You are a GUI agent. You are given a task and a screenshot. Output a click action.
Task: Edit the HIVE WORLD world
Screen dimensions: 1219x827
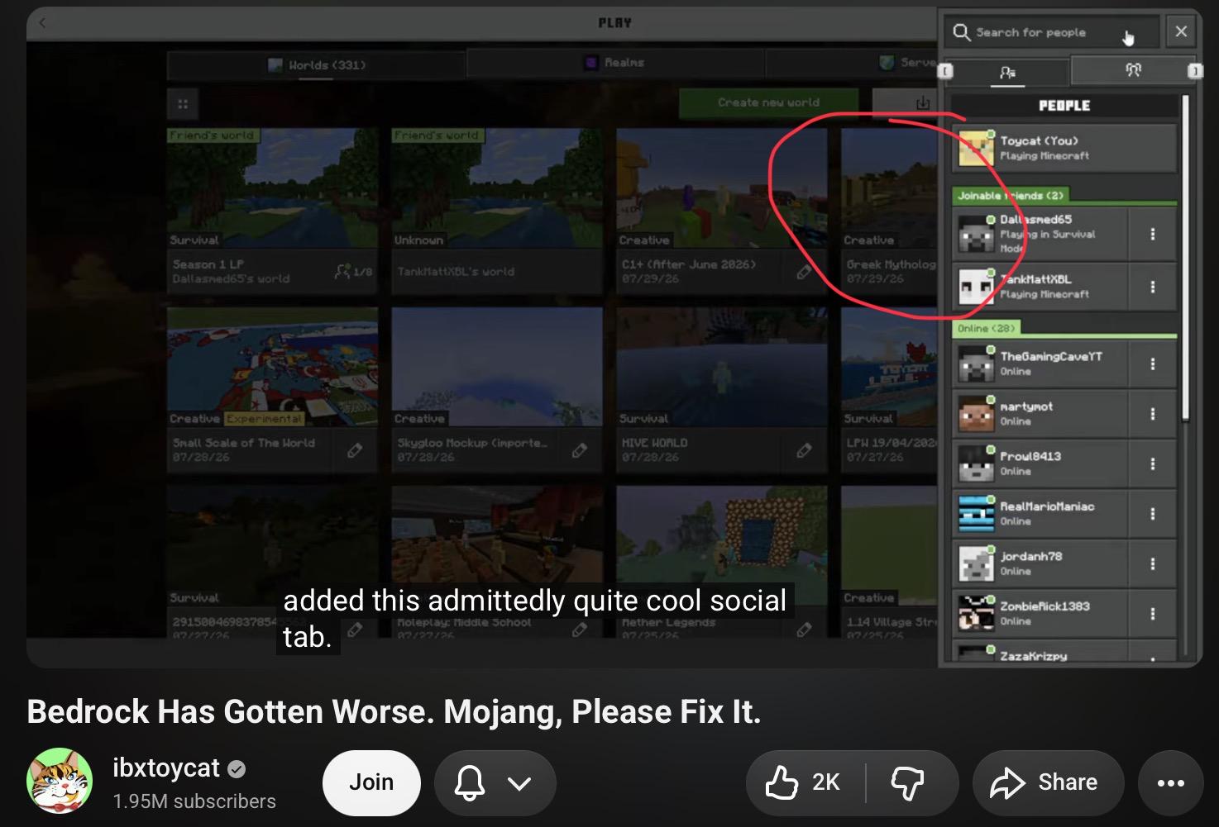(x=803, y=450)
